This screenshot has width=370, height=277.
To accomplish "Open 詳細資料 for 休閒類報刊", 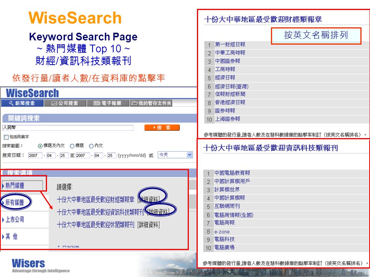I will tap(149, 224).
